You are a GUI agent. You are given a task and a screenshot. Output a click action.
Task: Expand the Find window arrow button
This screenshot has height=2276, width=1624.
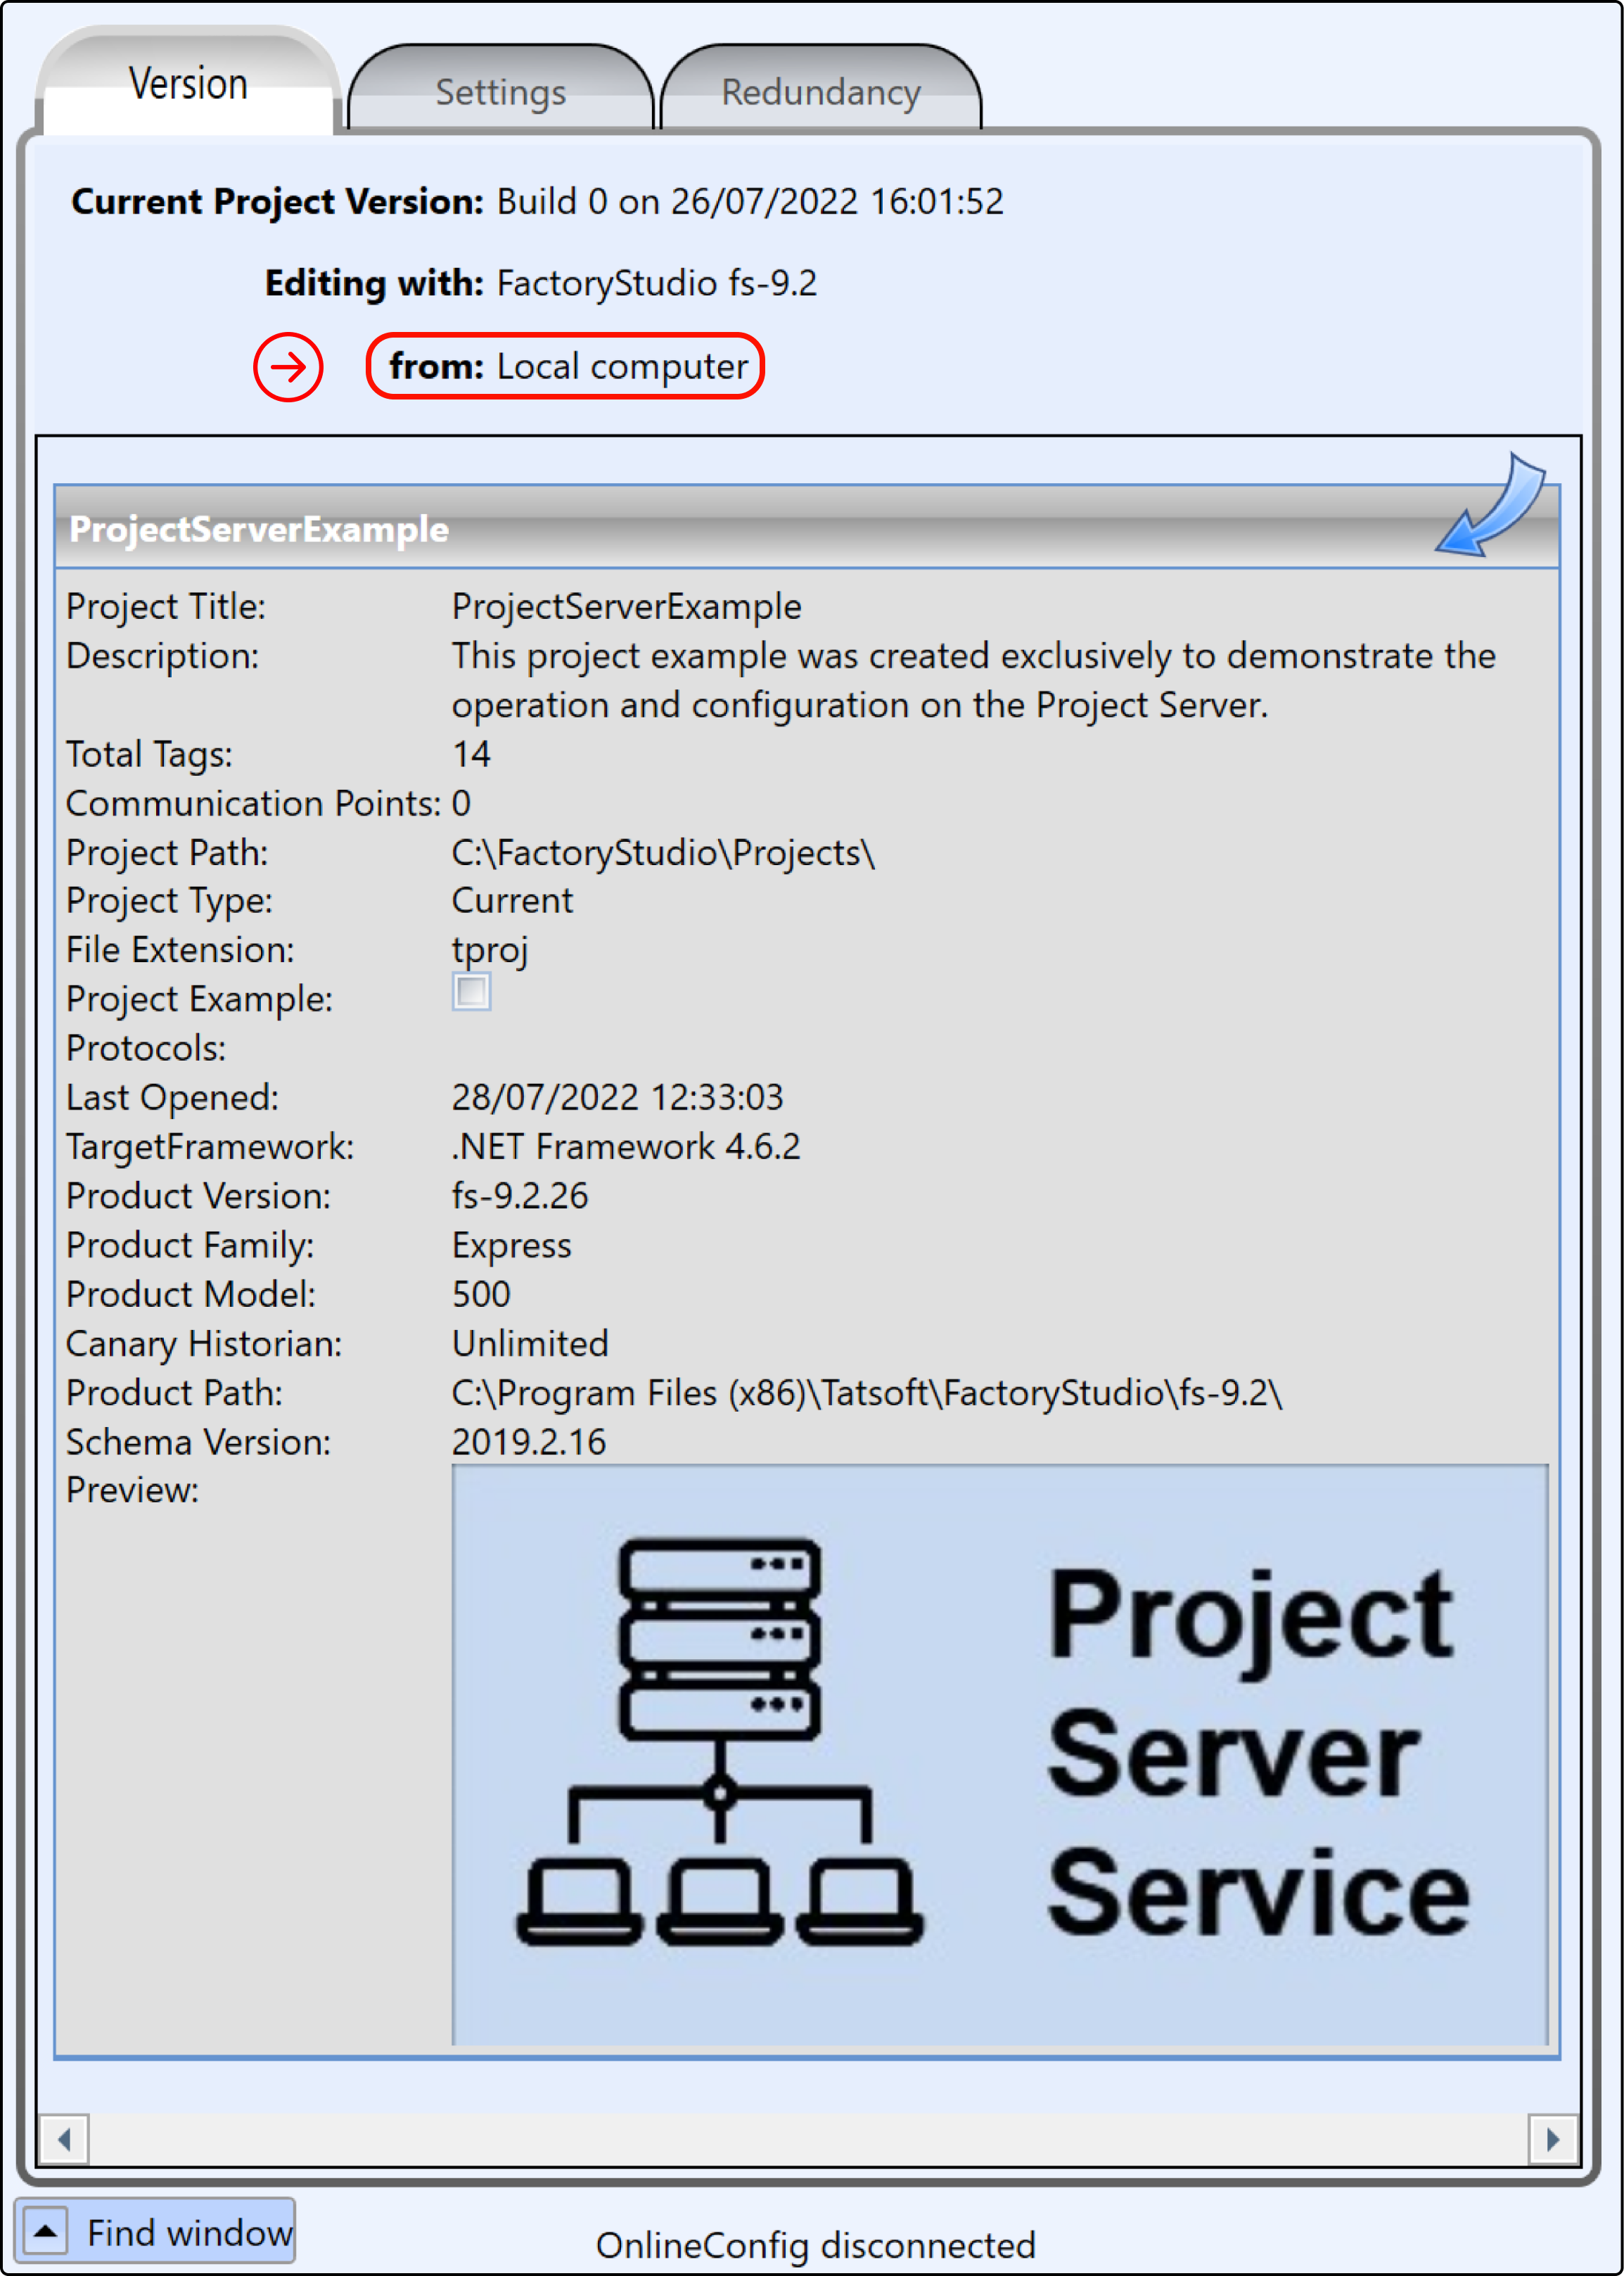(x=45, y=2231)
